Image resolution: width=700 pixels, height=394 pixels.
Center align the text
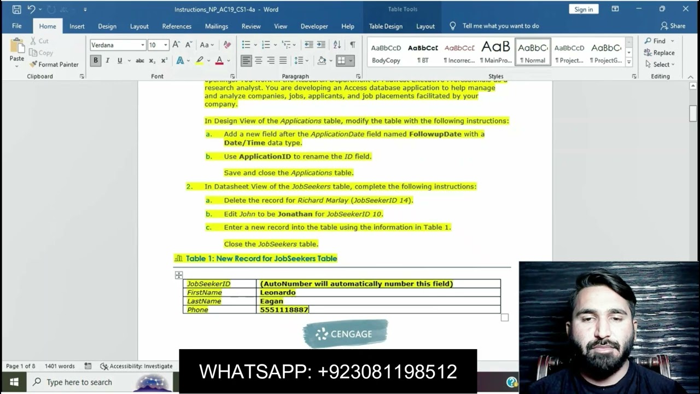(x=259, y=61)
